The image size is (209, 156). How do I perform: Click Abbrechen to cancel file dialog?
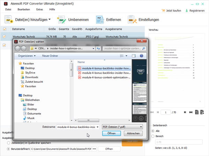tap(133, 133)
